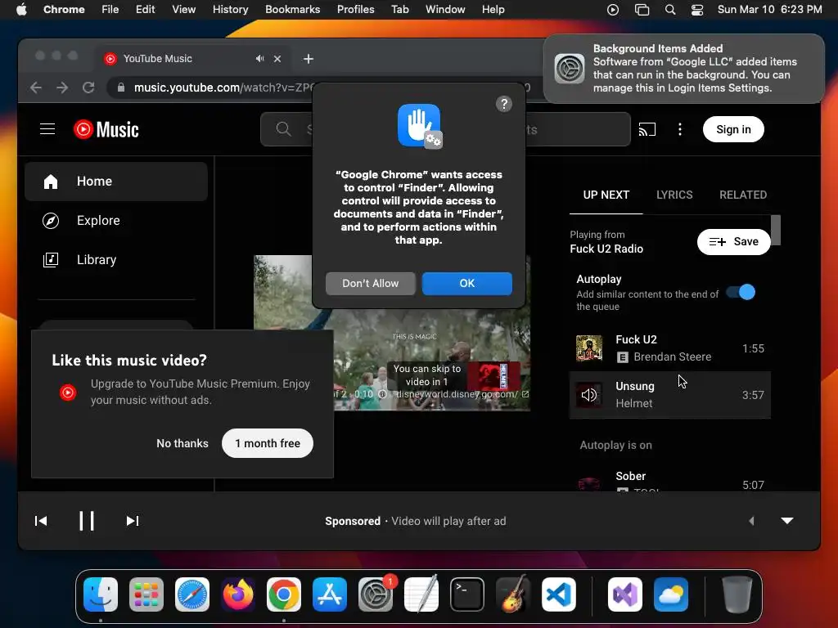Open GarageBand from the Dock
The width and height of the screenshot is (838, 628).
click(x=513, y=594)
